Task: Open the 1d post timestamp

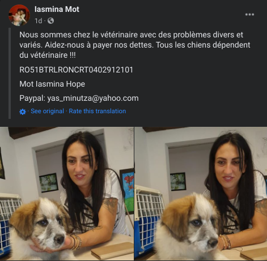Action: point(39,21)
